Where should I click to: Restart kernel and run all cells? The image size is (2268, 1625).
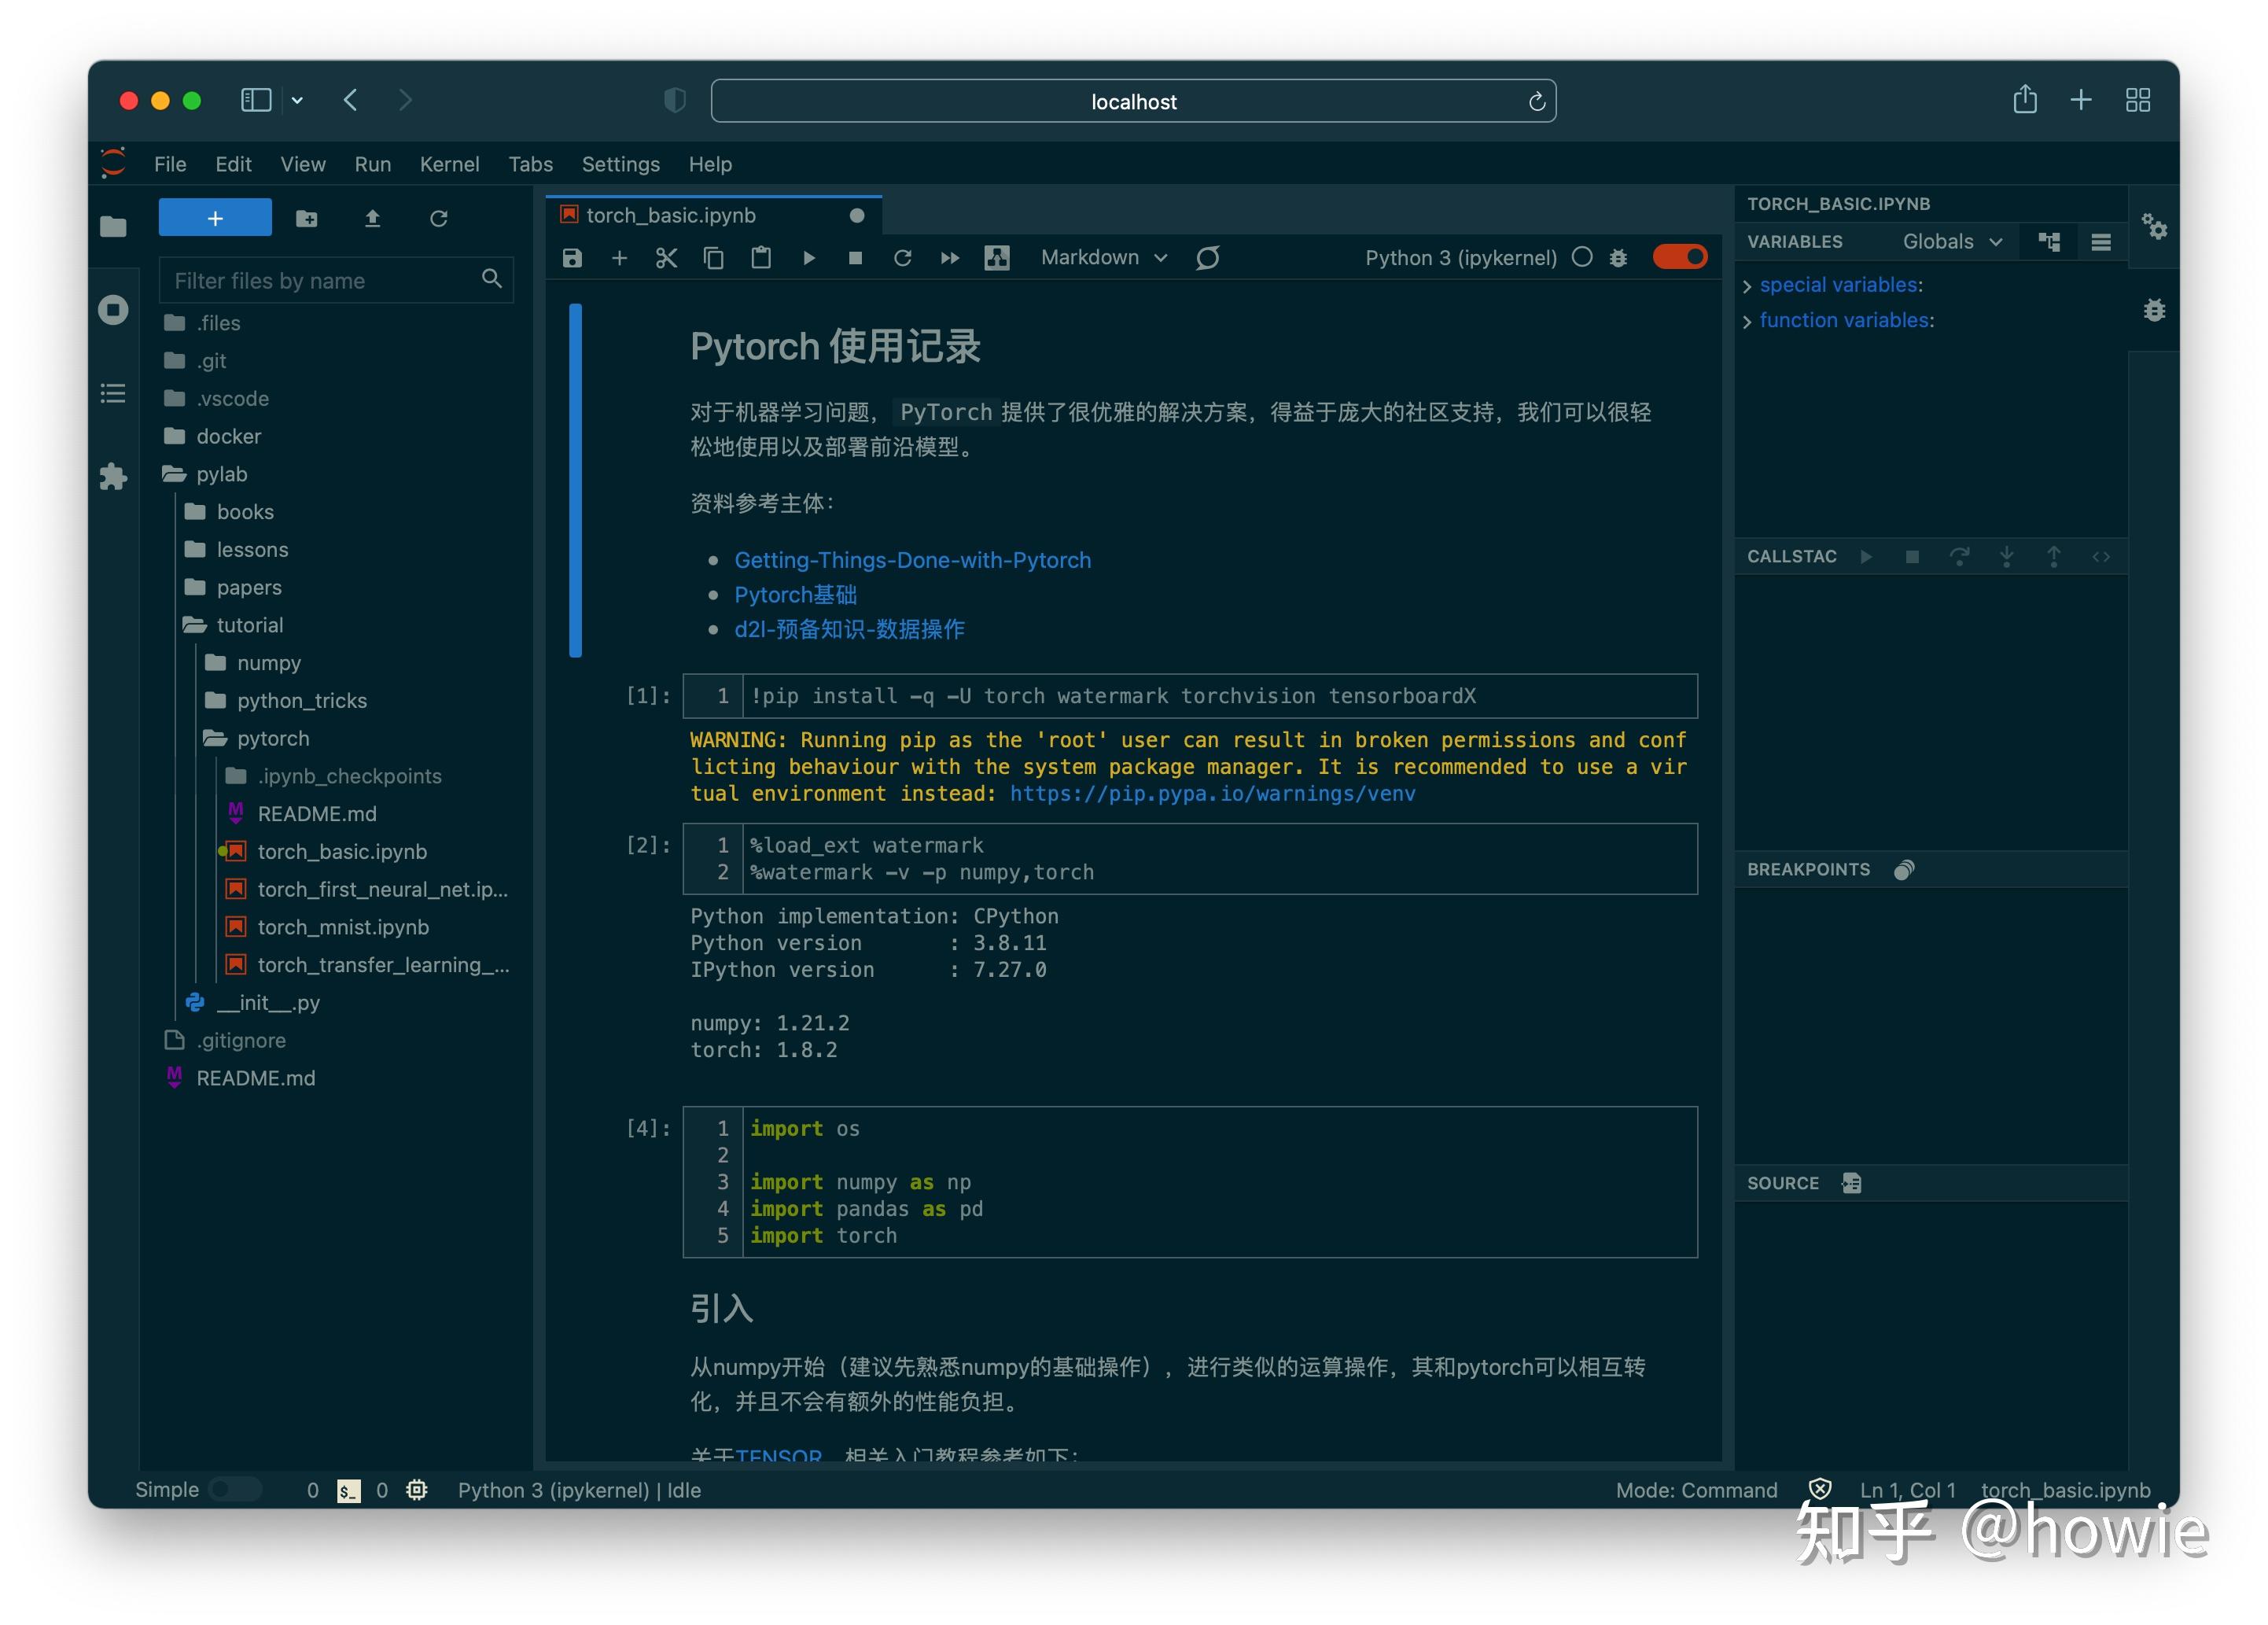click(949, 257)
